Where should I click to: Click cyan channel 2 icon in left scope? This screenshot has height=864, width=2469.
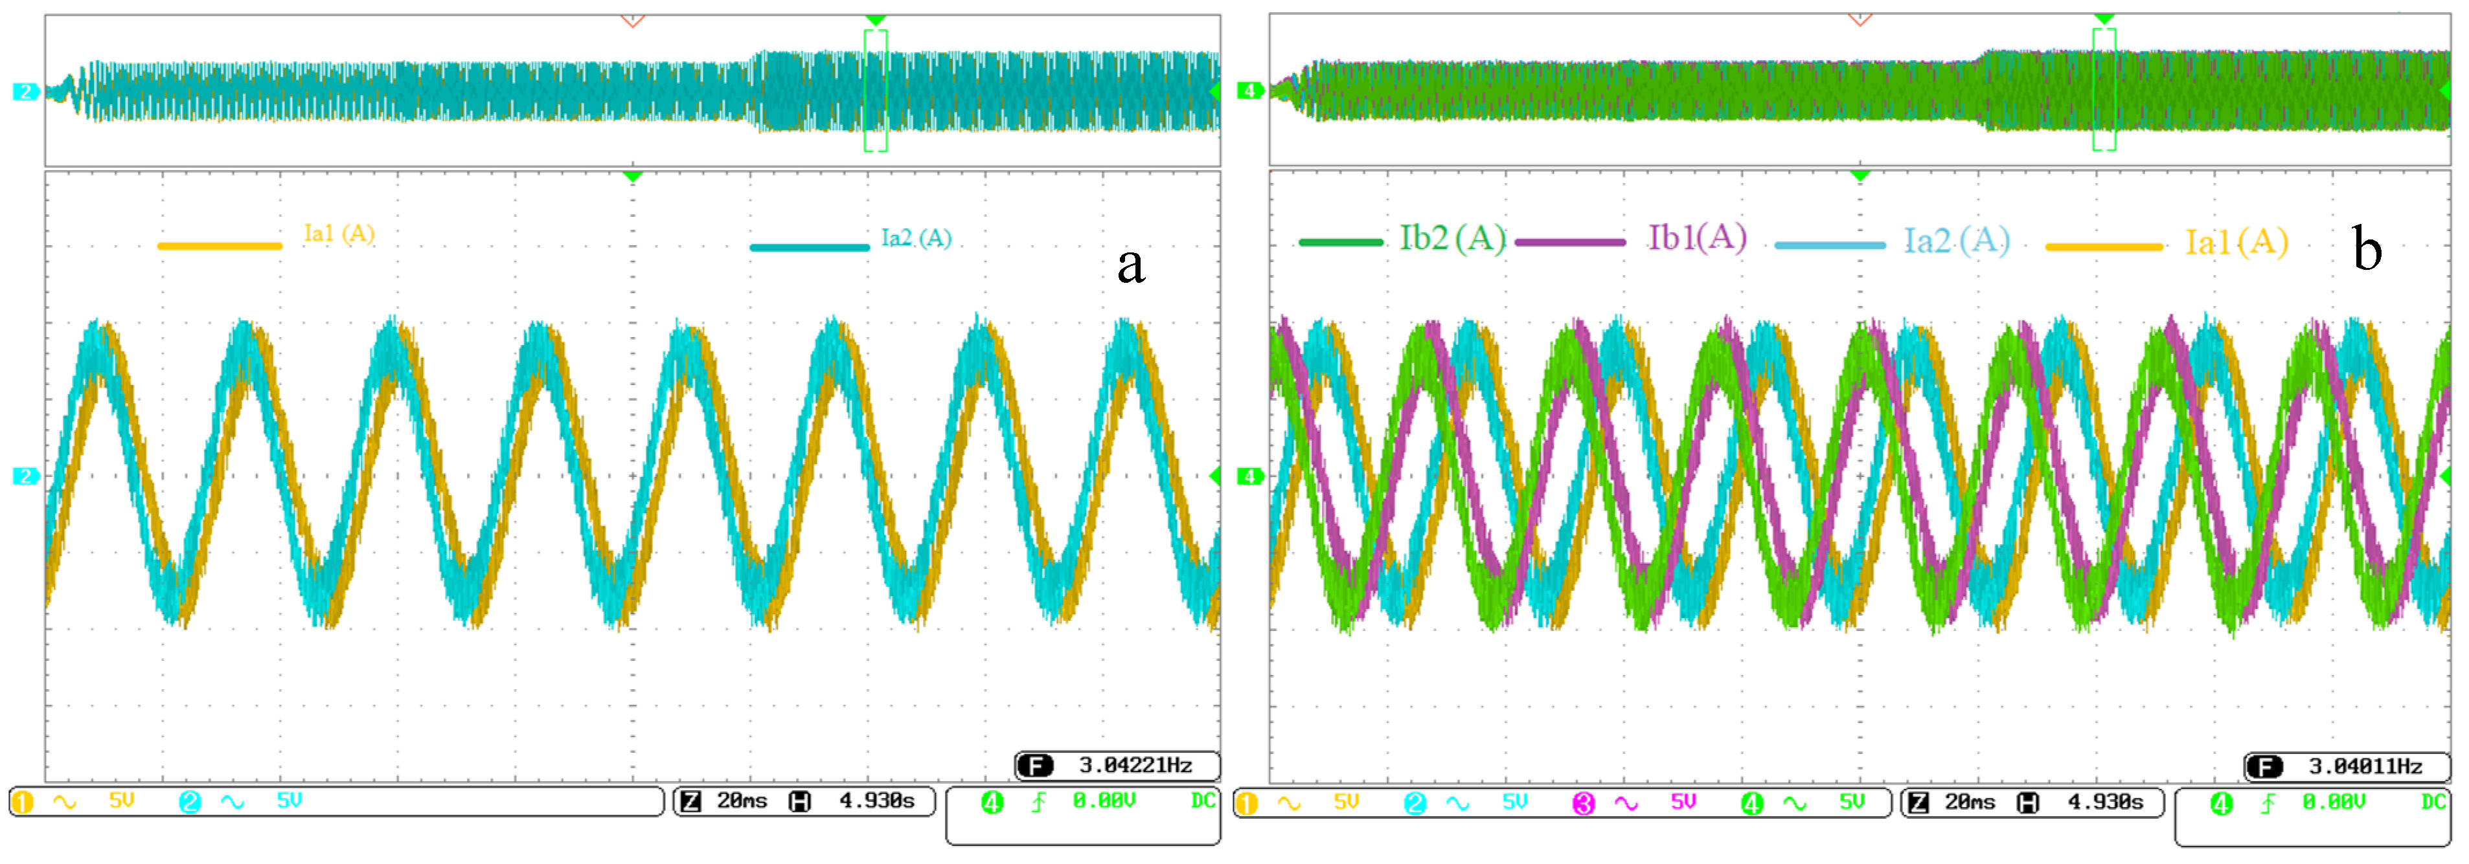pyautogui.click(x=190, y=802)
